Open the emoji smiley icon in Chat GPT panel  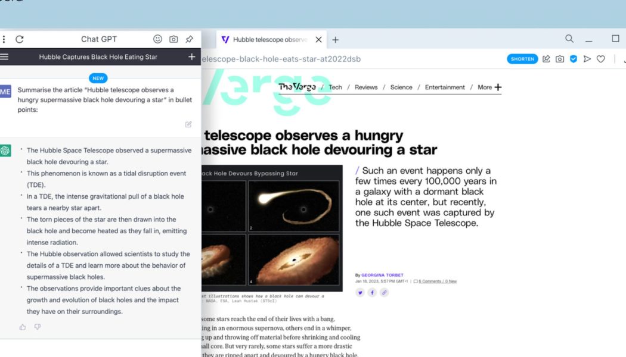157,39
